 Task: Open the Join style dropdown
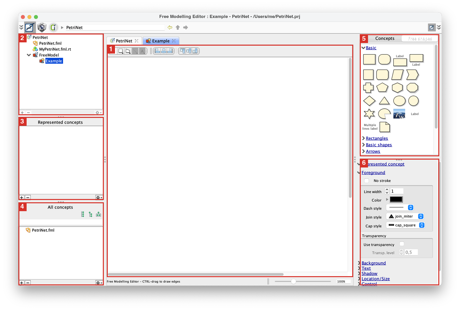tap(405, 216)
